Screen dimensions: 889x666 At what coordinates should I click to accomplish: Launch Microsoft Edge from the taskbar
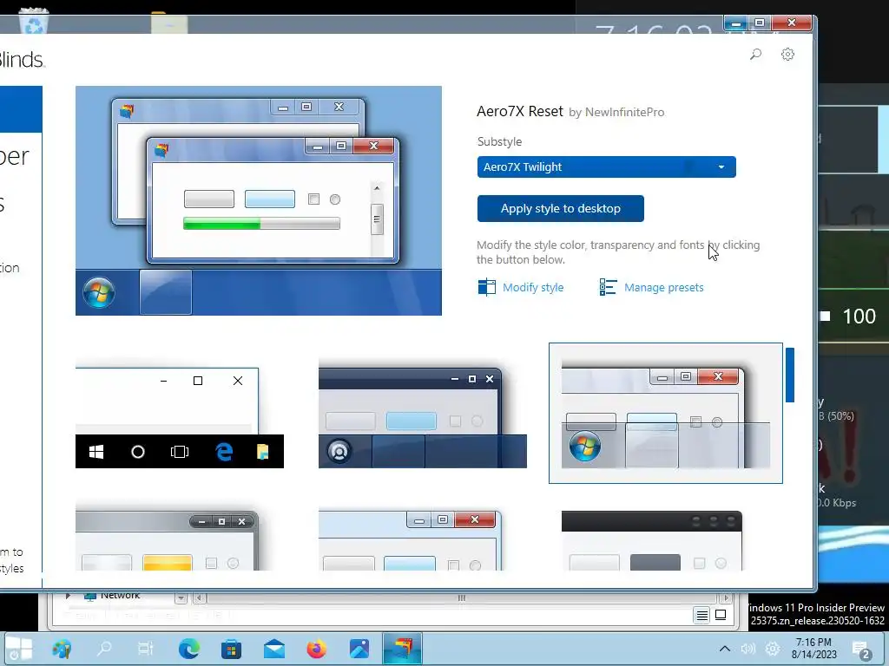click(188, 649)
